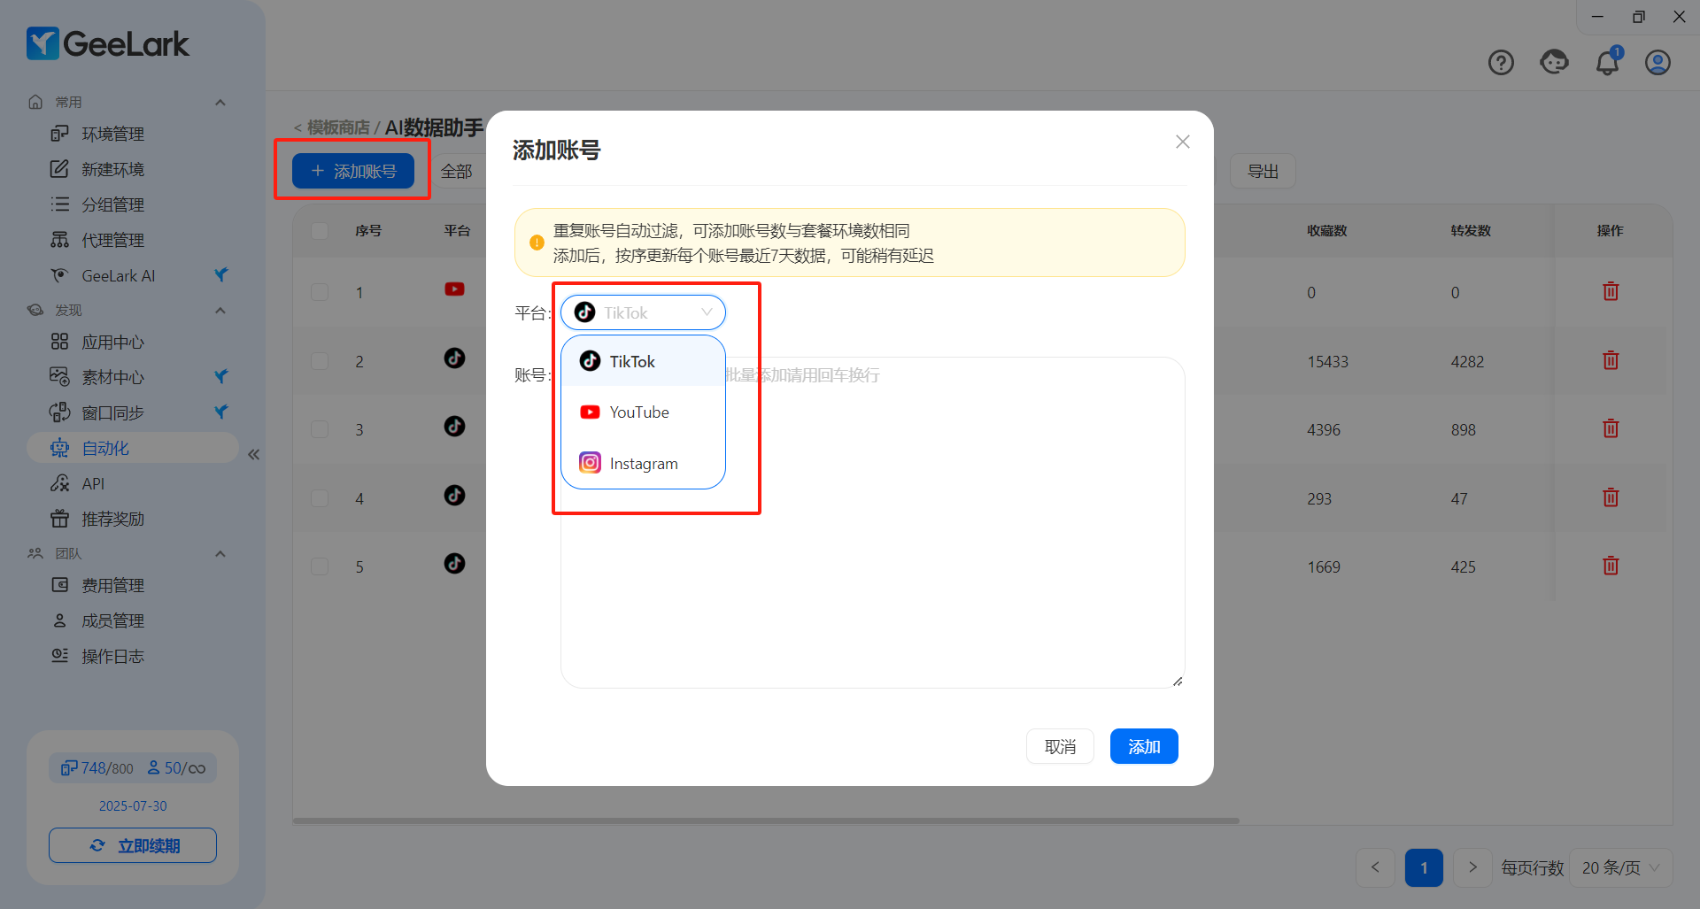Screen dimensions: 1700x909
Task: Toggle the 平台 TikTok dropdown
Action: pyautogui.click(x=643, y=312)
